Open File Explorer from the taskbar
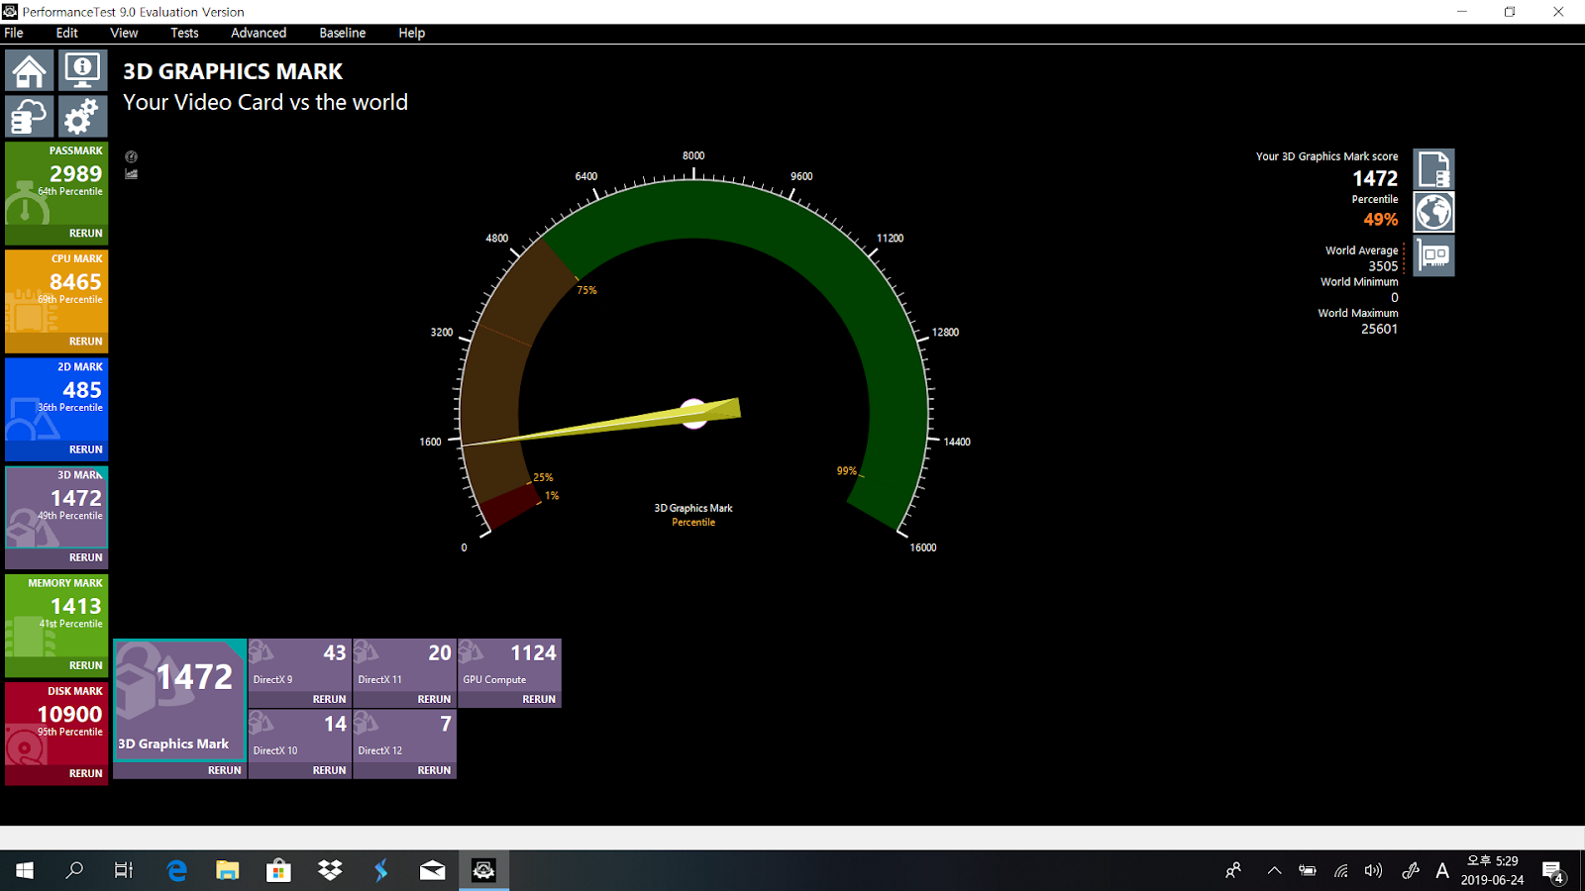The width and height of the screenshot is (1585, 891). click(228, 870)
